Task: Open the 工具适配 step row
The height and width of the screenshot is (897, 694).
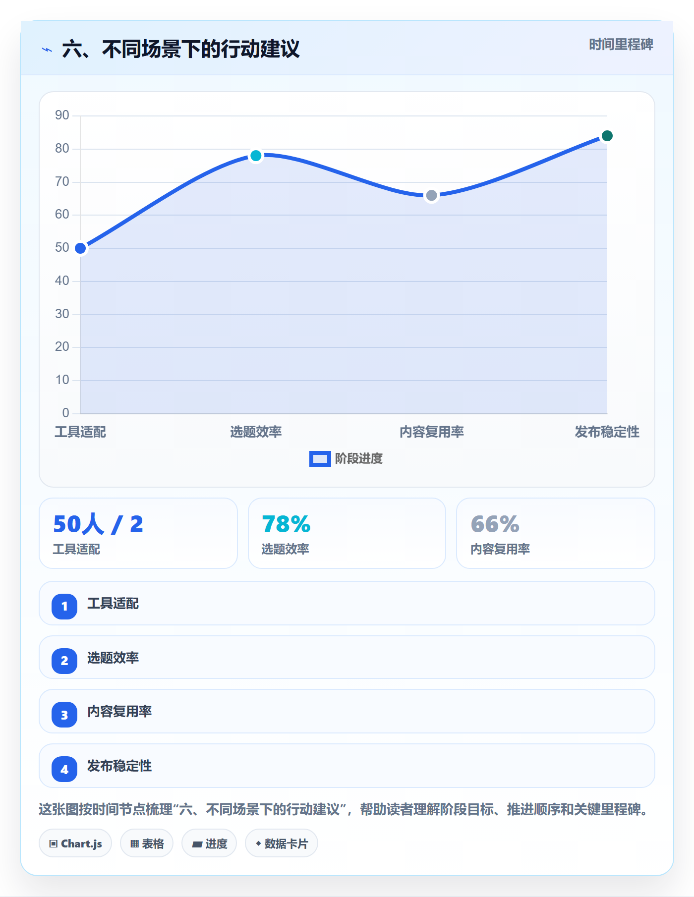Action: tap(347, 603)
